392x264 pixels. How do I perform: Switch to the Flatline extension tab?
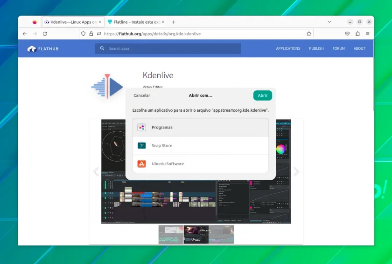[x=136, y=22]
